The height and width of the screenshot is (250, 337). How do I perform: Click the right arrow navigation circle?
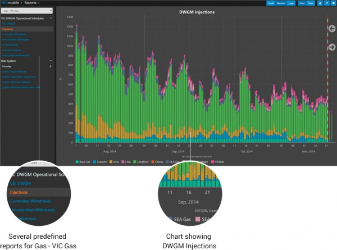tap(331, 47)
